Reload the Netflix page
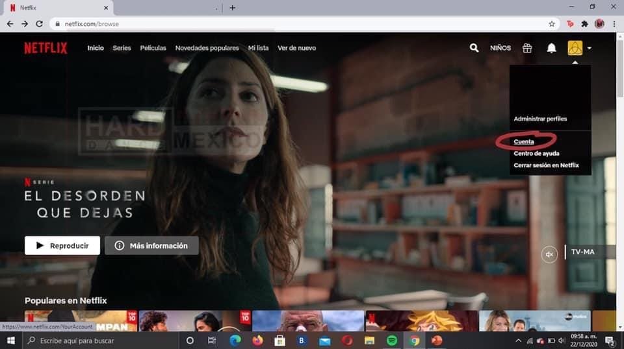 (x=40, y=24)
